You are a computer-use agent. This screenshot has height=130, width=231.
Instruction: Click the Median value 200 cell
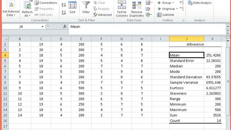pyautogui.click(x=213, y=66)
